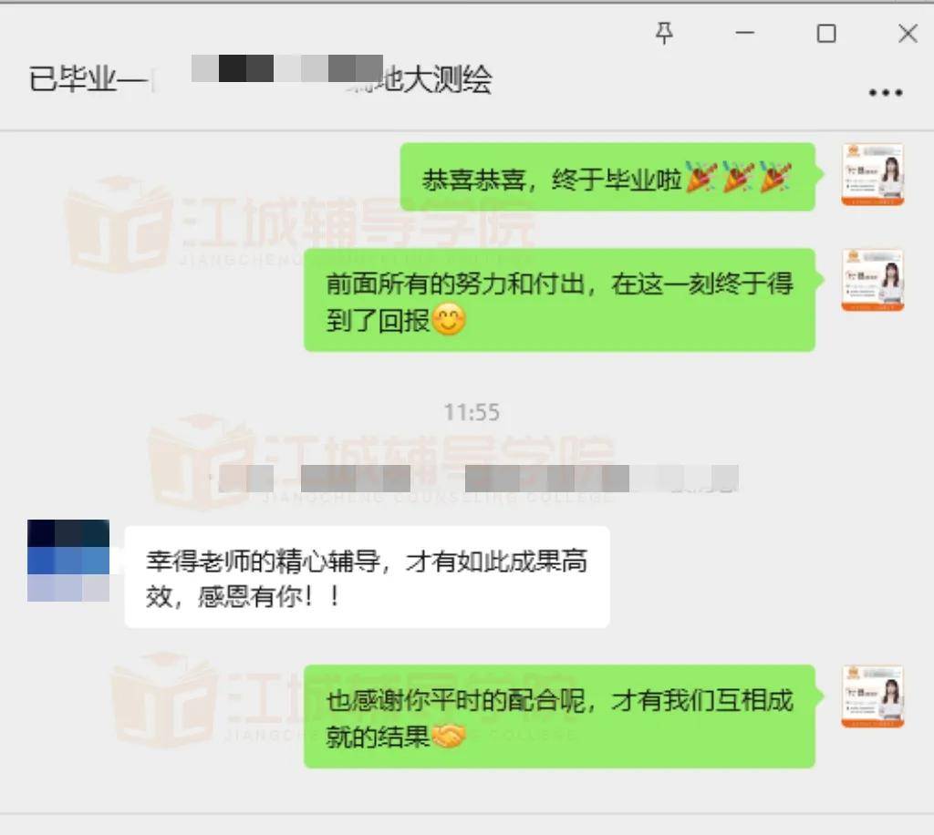The image size is (934, 835).
Task: Select the white 幸得老师的精心辅导 message bubble
Action: 367,577
